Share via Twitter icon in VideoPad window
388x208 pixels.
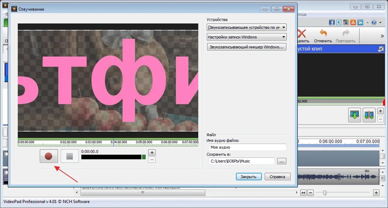(339, 22)
